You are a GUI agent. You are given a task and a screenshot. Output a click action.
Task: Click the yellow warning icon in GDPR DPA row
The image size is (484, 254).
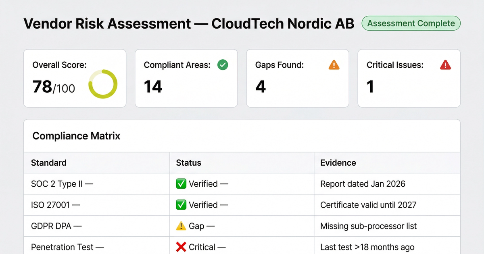tap(181, 226)
